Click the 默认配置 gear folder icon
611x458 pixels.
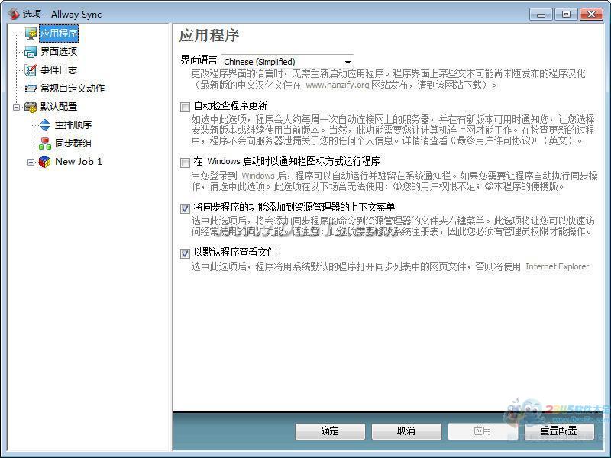[30, 107]
